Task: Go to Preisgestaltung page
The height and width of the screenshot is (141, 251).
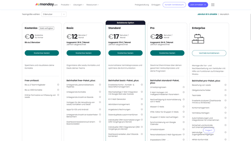Action: pos(142,5)
